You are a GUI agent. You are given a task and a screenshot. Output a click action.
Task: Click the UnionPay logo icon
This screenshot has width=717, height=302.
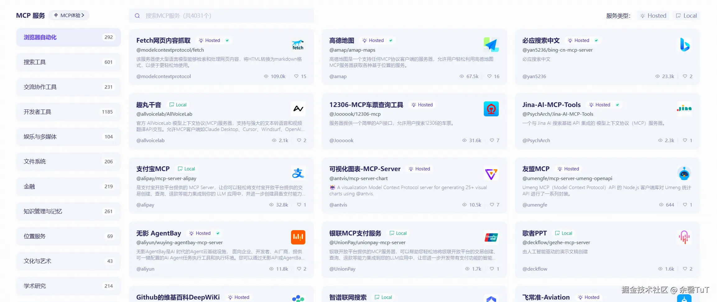491,237
